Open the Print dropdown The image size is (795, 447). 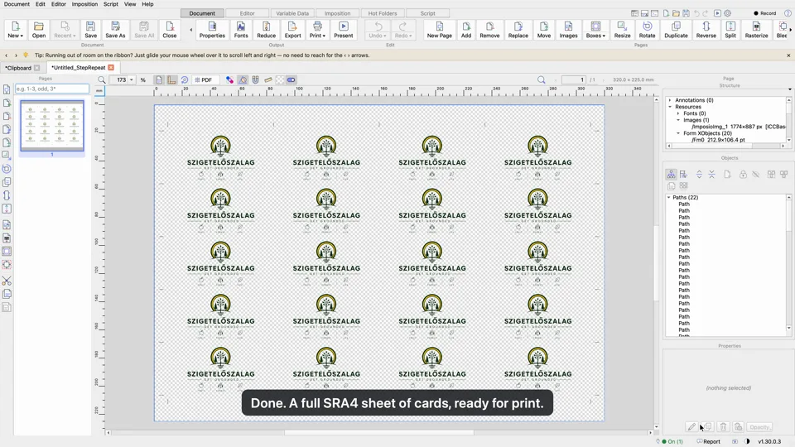tap(317, 30)
